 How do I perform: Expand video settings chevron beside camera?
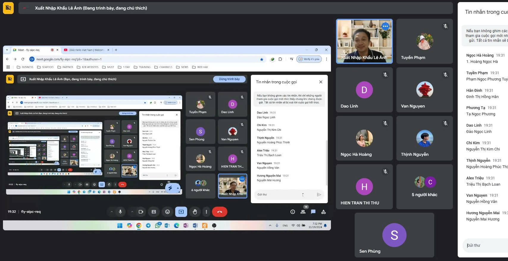[x=132, y=212]
